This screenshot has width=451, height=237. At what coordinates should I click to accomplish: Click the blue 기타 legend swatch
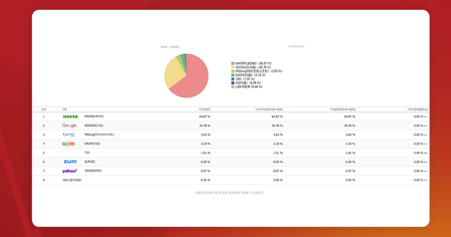233,79
